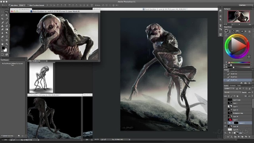Toggle the Auto-Select checkbox
The image size is (254, 143).
[x=9, y=5]
